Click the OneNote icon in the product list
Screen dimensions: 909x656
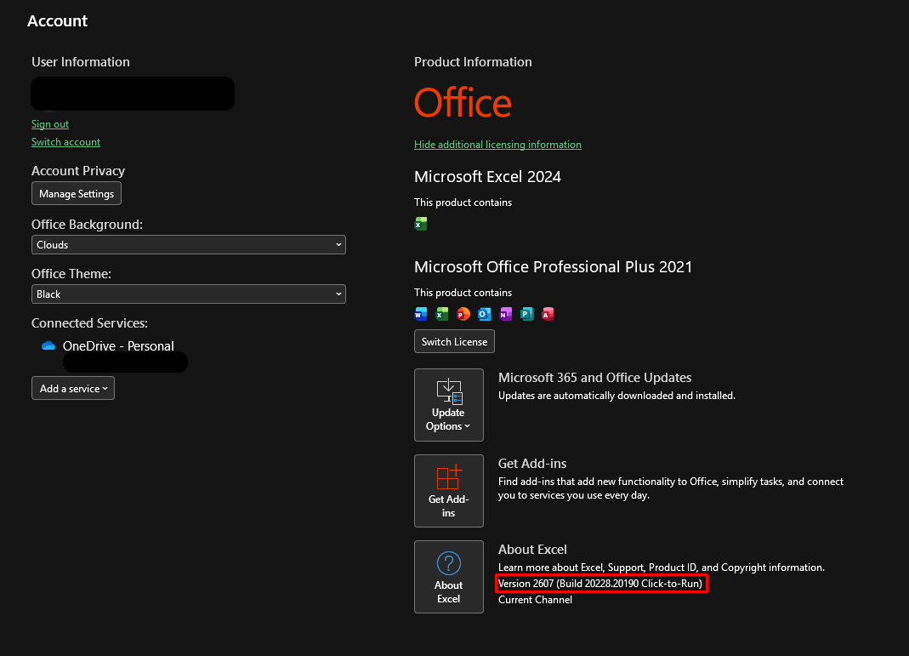(505, 314)
